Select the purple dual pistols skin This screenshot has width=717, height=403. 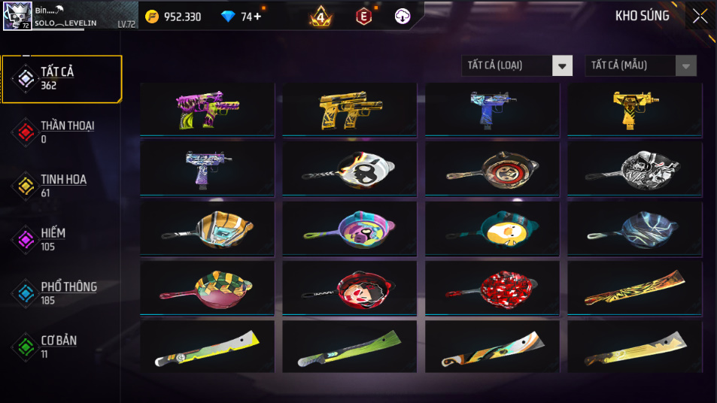click(207, 110)
